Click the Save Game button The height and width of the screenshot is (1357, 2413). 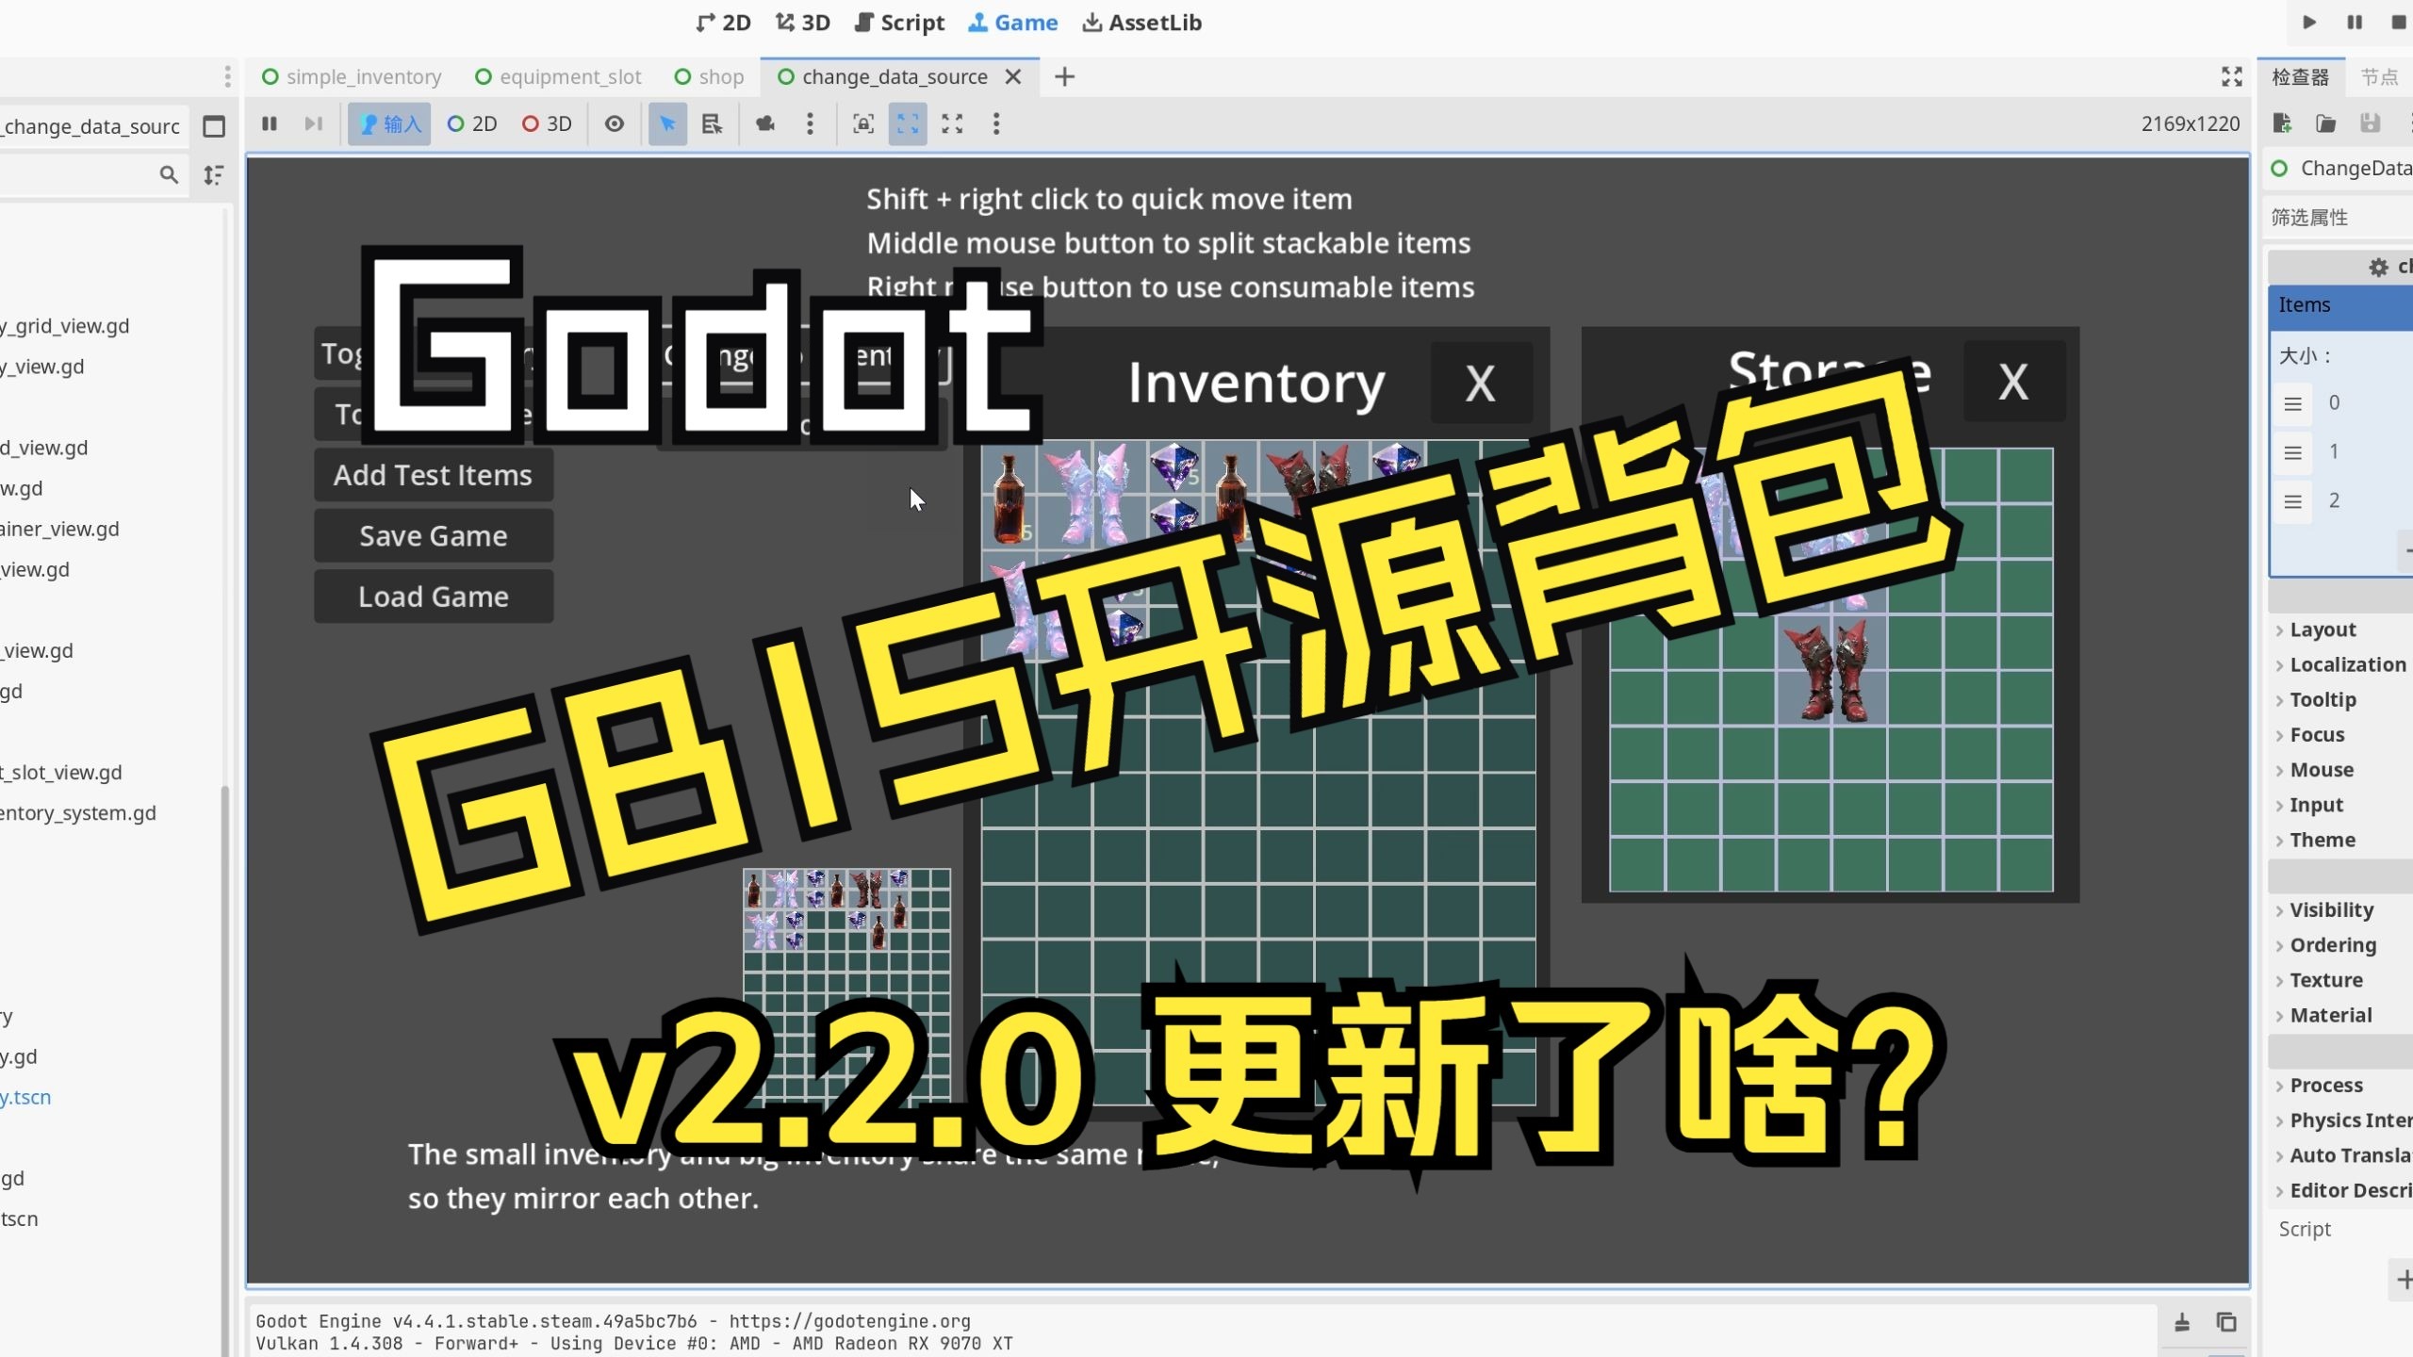[434, 536]
